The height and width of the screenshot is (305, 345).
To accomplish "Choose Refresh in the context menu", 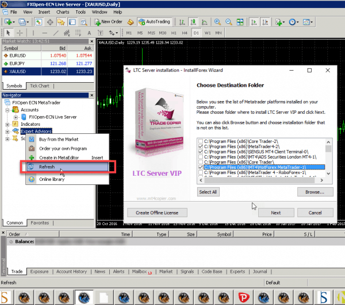I will pyautogui.click(x=67, y=167).
